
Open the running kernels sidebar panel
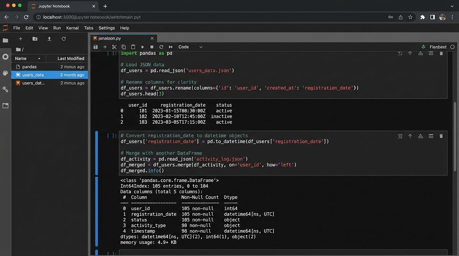(x=5, y=57)
